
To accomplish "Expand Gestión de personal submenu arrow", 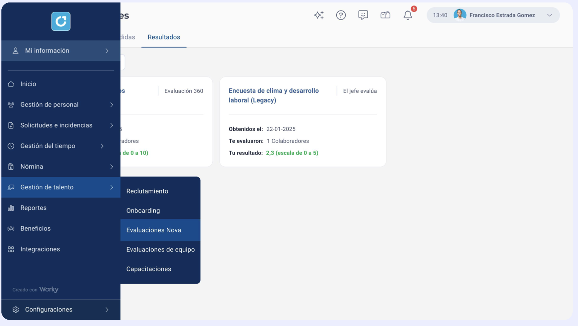I will [112, 105].
